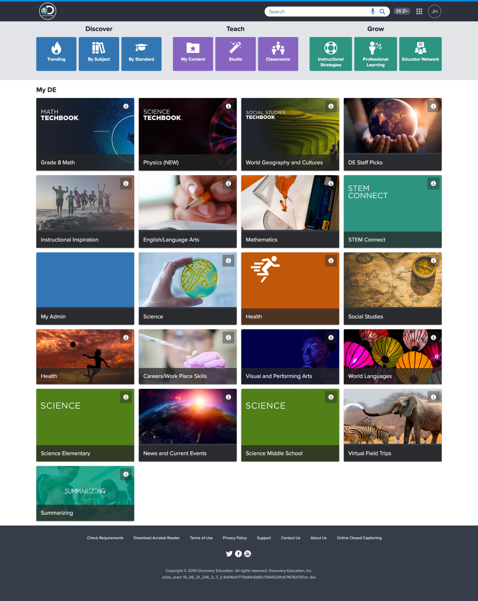Show info for Careers/Work Place Skills card
This screenshot has height=601, width=478.
[x=229, y=337]
